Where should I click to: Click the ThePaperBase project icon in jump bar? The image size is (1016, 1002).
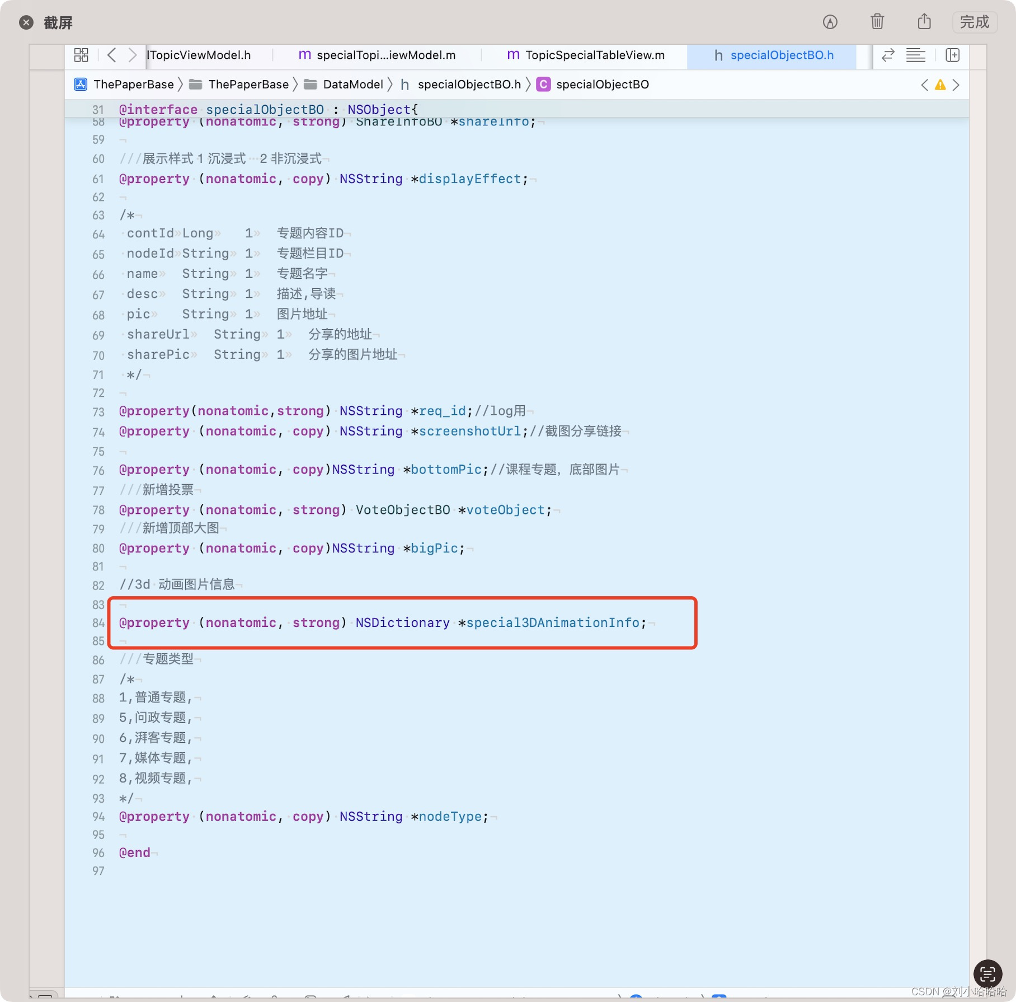coord(81,85)
